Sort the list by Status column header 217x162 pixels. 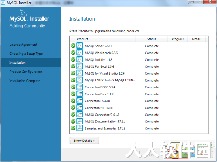click(x=152, y=39)
